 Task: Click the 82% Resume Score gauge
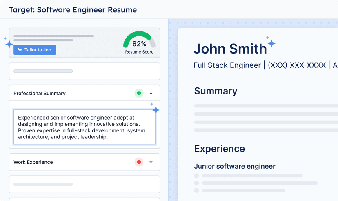(x=139, y=42)
